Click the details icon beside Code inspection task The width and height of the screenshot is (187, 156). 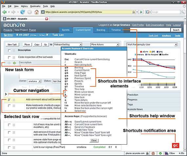pyautogui.click(x=14, y=58)
